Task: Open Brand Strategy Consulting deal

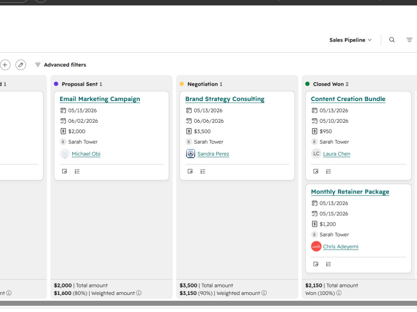Action: click(x=225, y=99)
